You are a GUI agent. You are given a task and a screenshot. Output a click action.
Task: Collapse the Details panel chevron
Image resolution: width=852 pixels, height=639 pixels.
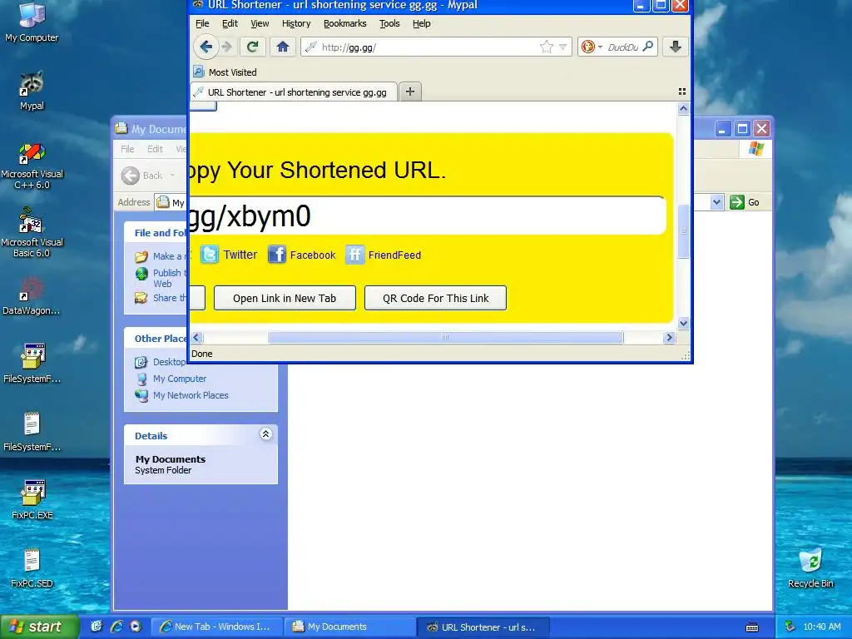pyautogui.click(x=265, y=433)
